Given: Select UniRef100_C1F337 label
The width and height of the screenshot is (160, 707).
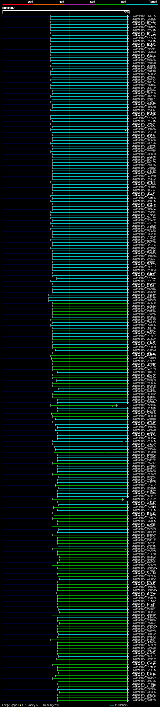Looking at the screenshot, I should pyautogui.click(x=143, y=336).
